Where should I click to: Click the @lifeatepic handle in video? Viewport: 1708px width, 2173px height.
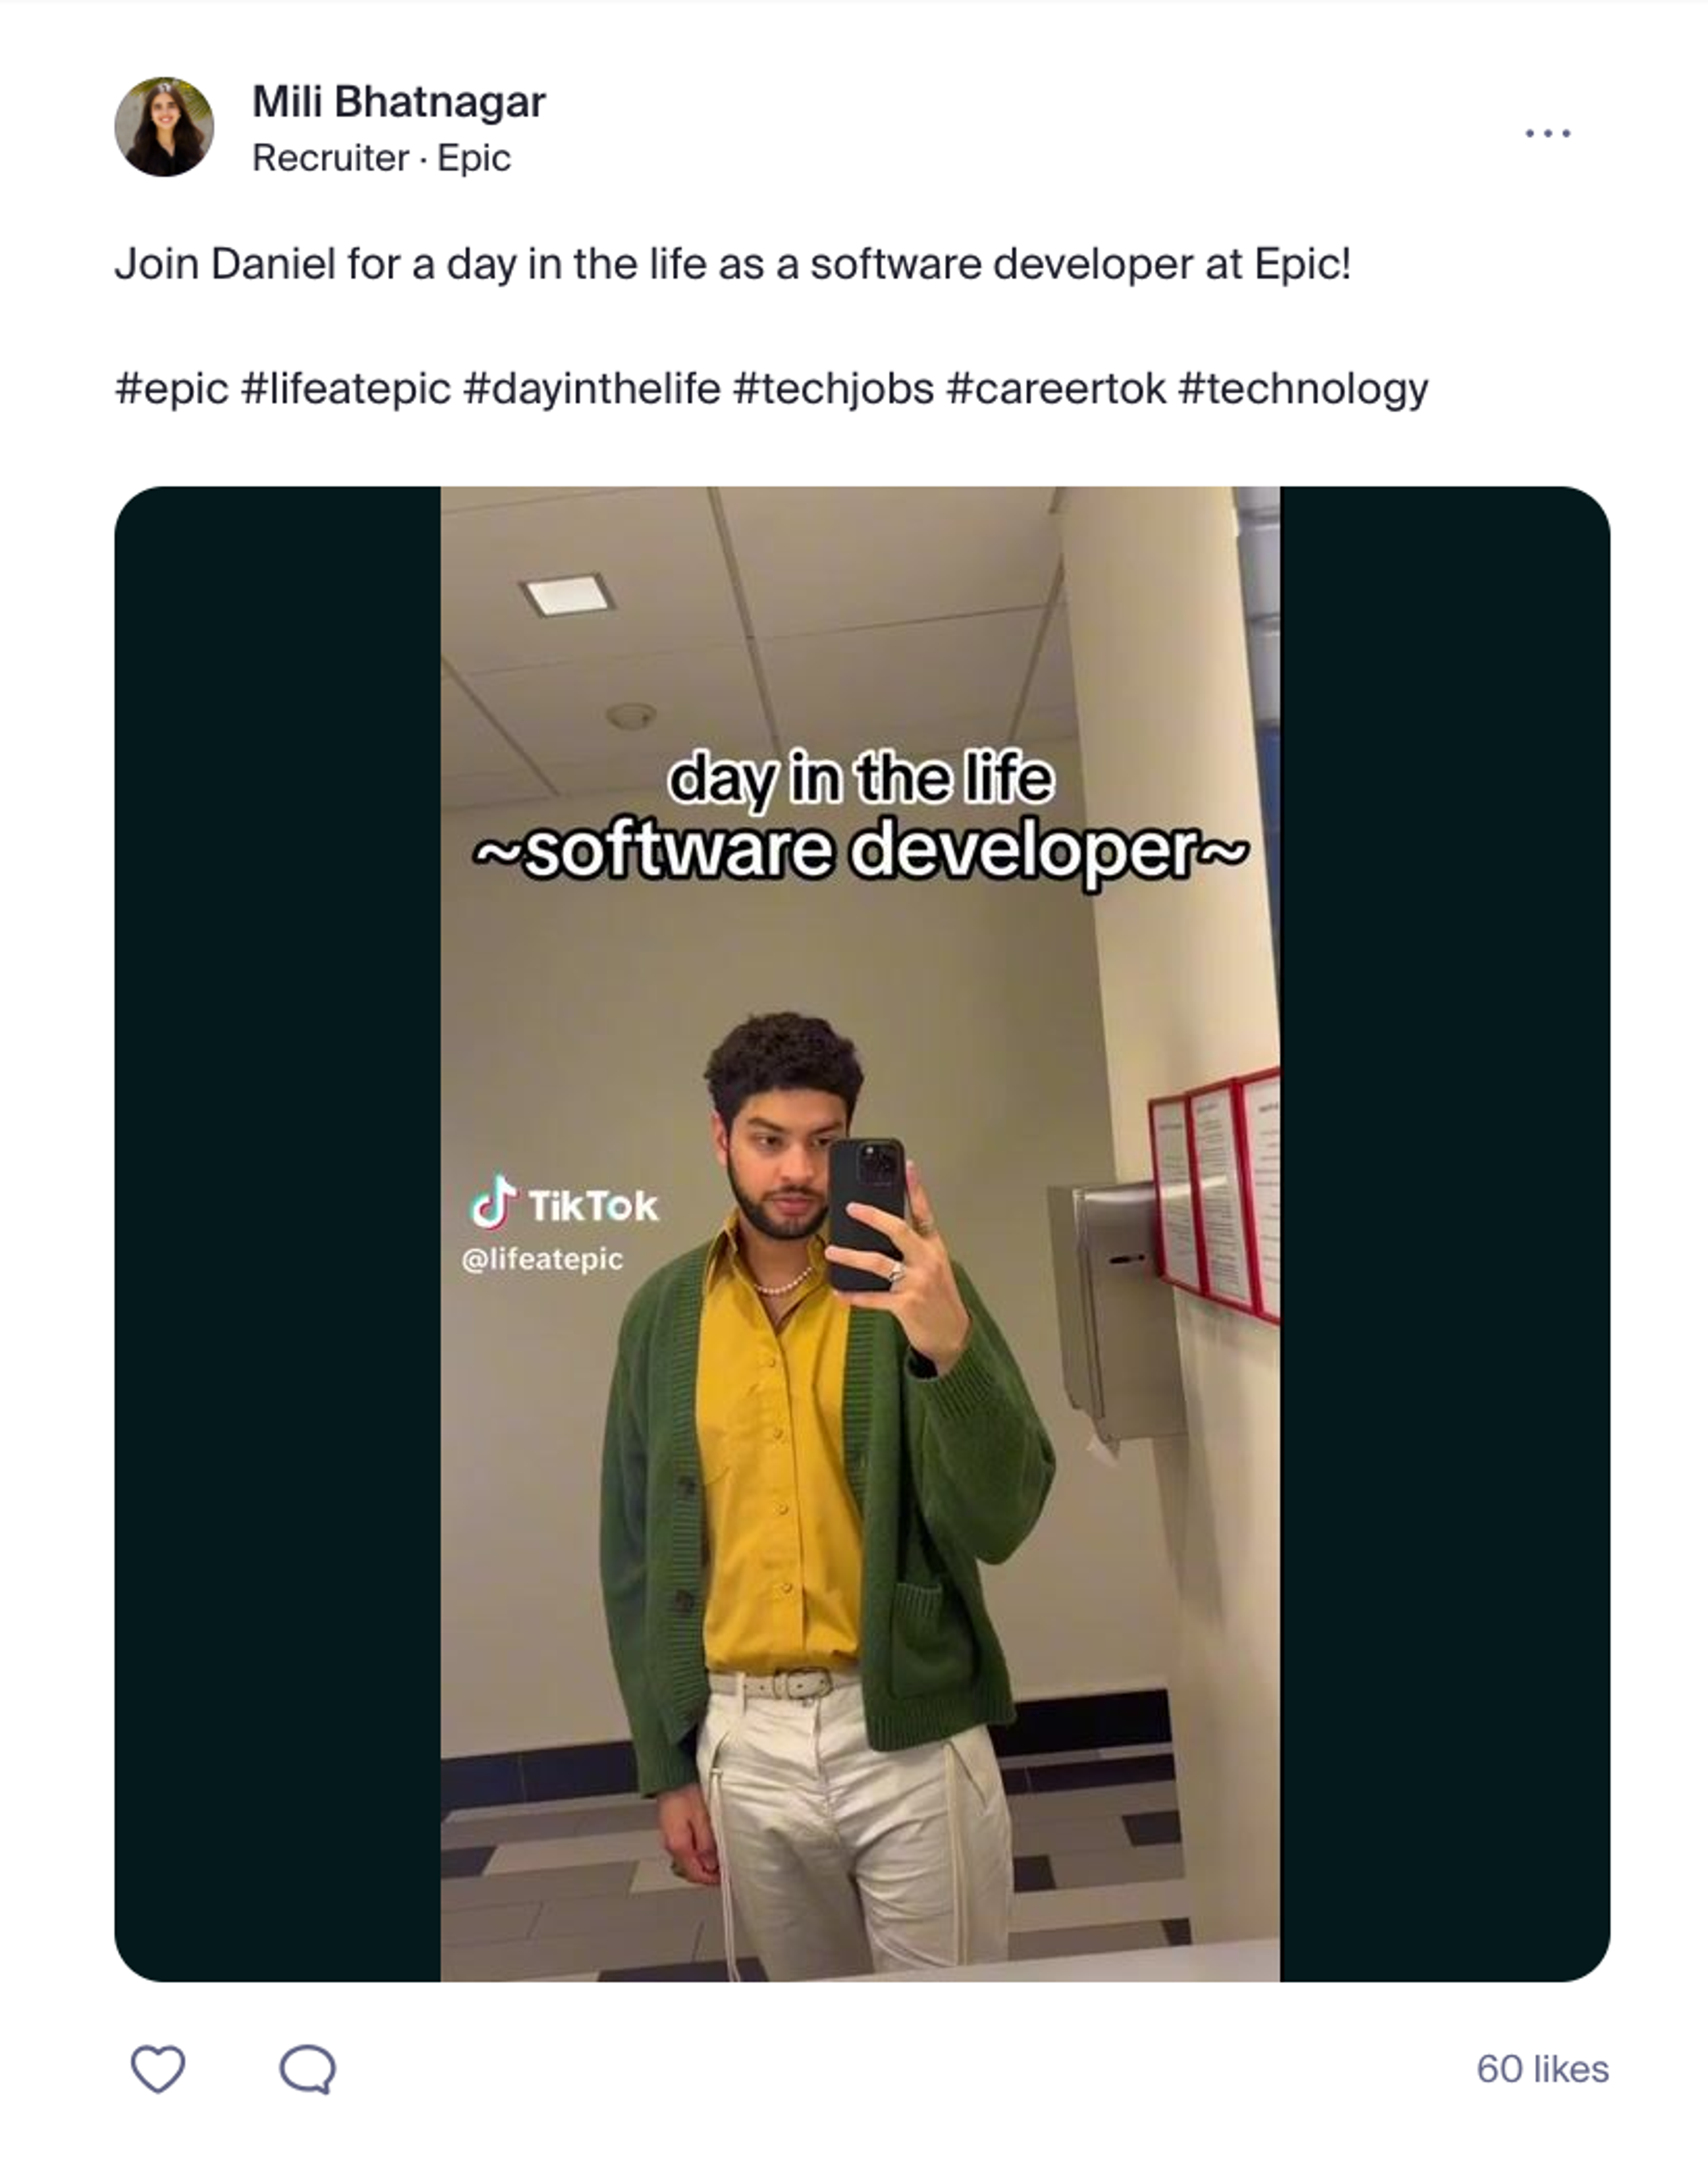[542, 1259]
